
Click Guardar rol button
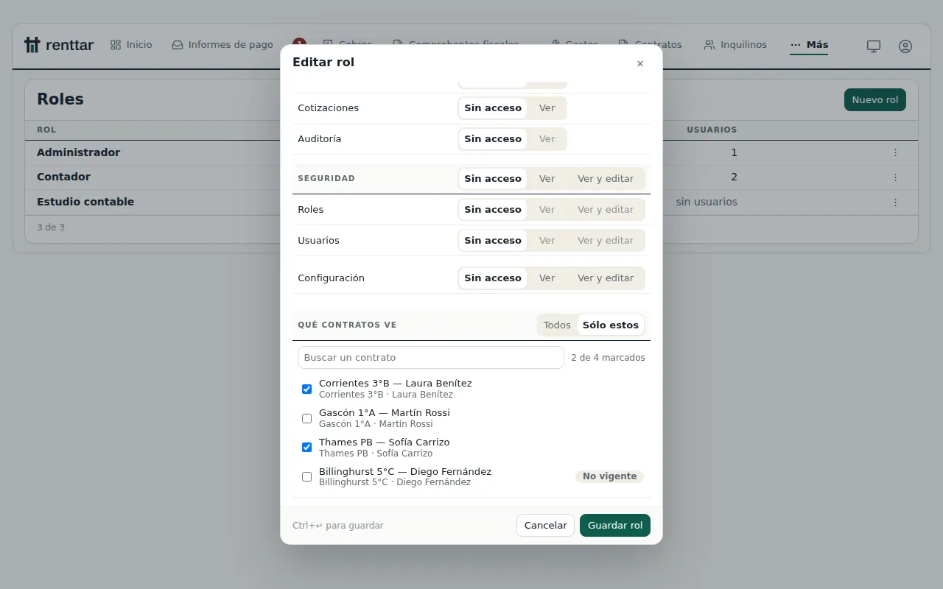point(615,526)
